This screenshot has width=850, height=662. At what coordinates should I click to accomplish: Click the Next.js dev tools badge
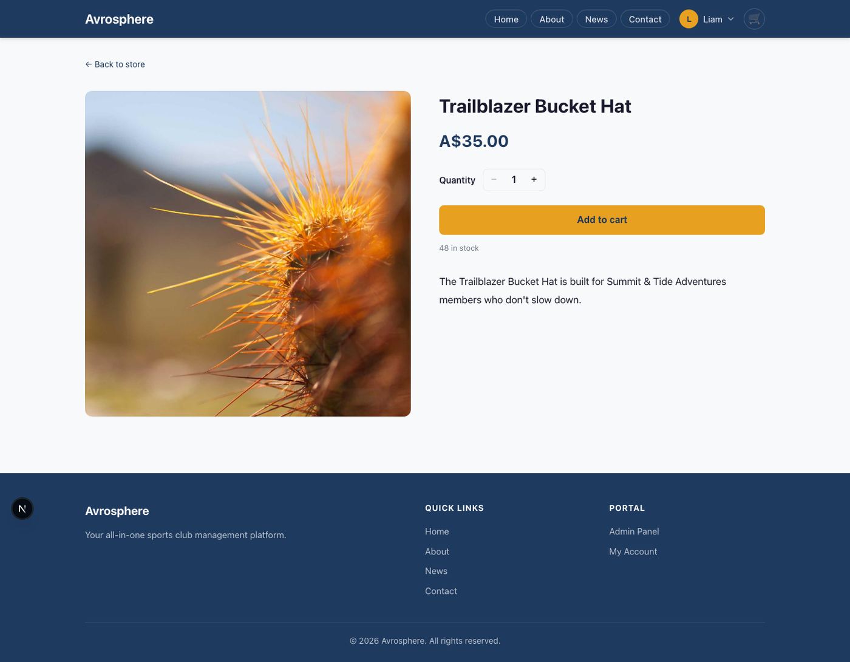point(22,508)
